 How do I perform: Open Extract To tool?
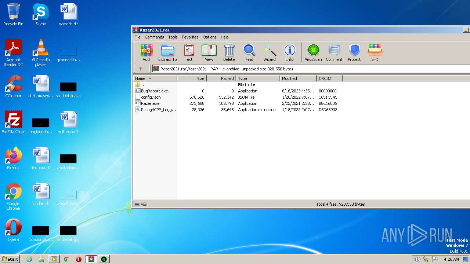pos(167,53)
